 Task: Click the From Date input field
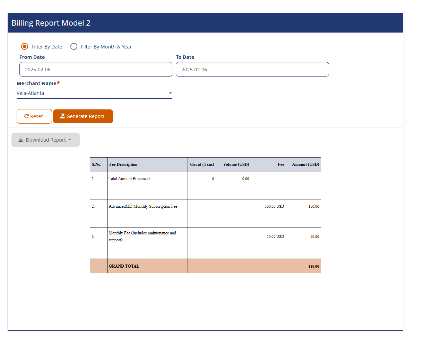point(96,69)
